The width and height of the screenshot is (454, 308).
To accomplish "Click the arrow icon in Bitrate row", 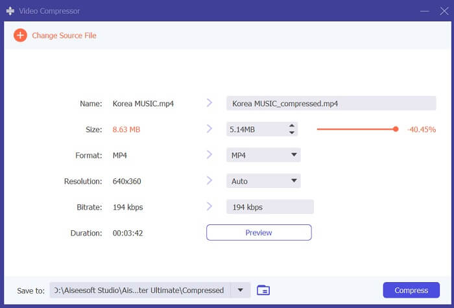I will coord(209,207).
